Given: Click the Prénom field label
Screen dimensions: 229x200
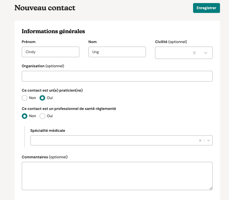Looking at the screenshot, I should pyautogui.click(x=29, y=42).
